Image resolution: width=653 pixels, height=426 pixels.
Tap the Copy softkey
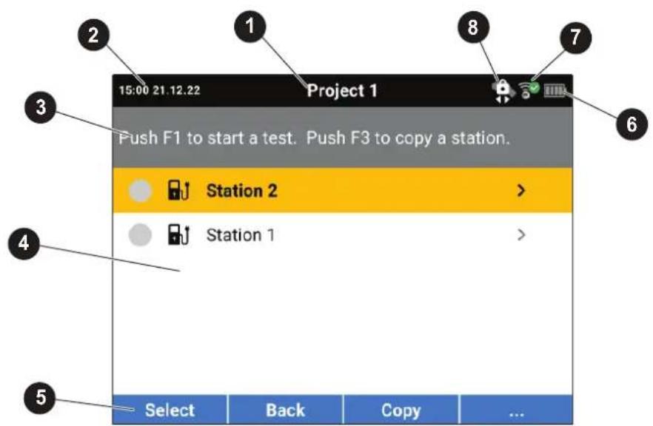[401, 410]
